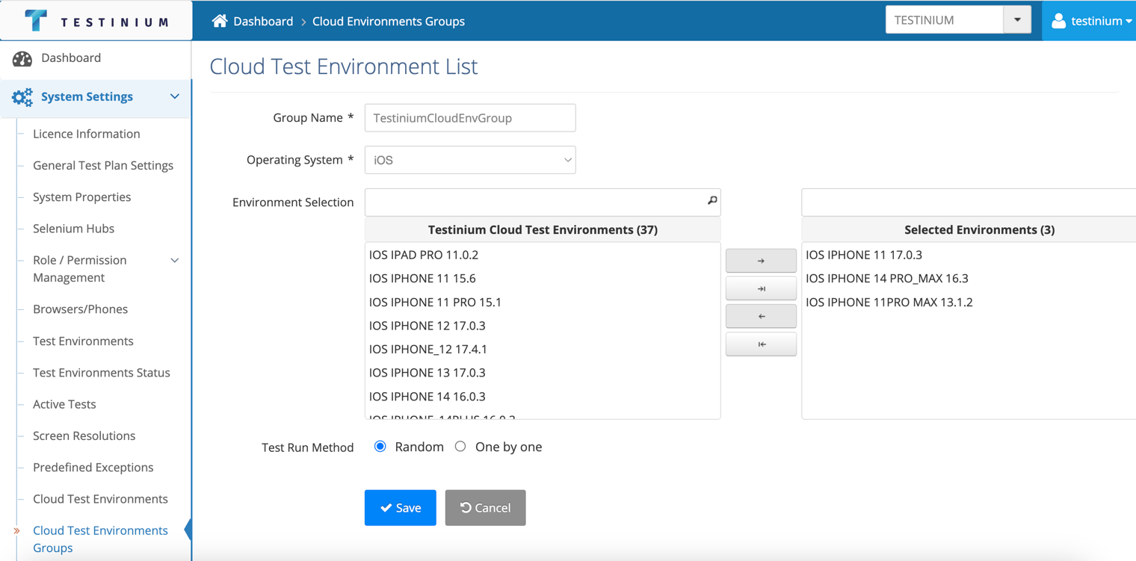Open Test Environments Status

[102, 373]
